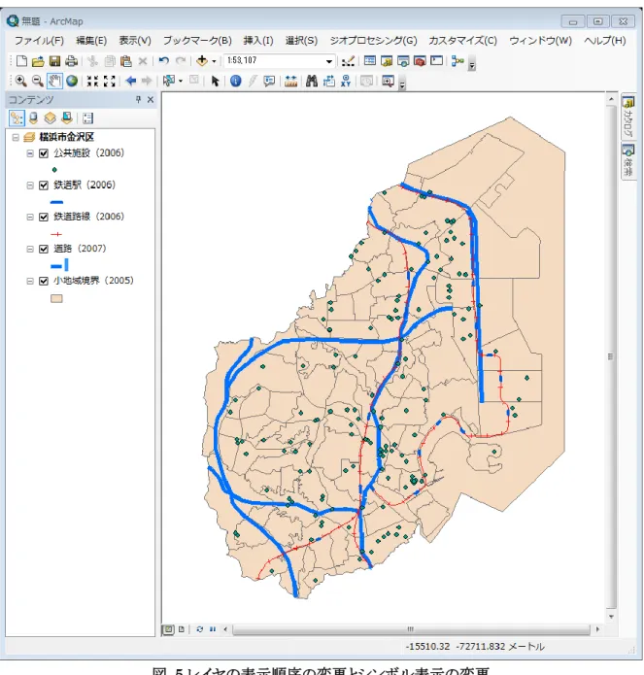This screenshot has width=644, height=675.
Task: Click the 小地域境界 beige symbol swatch
Action: pos(56,299)
